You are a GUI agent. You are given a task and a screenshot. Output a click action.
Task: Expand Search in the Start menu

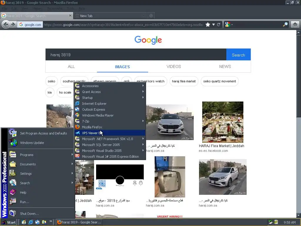pos(41,183)
